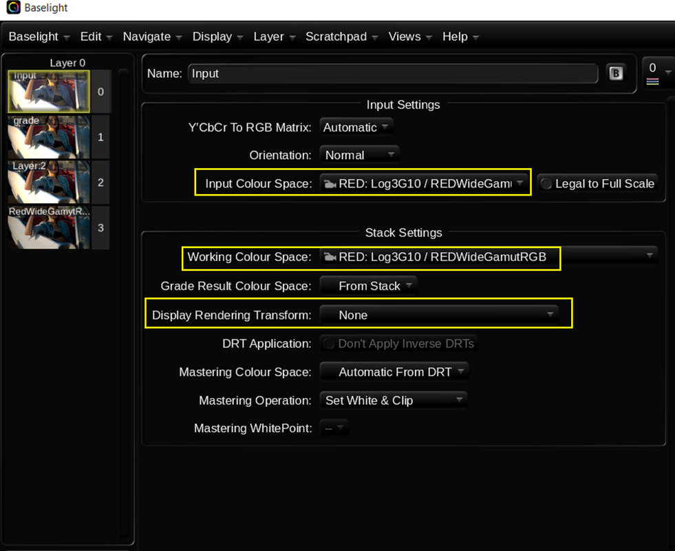Click the layer list vertical scrollbar
This screenshot has width=675, height=551.
click(x=124, y=303)
